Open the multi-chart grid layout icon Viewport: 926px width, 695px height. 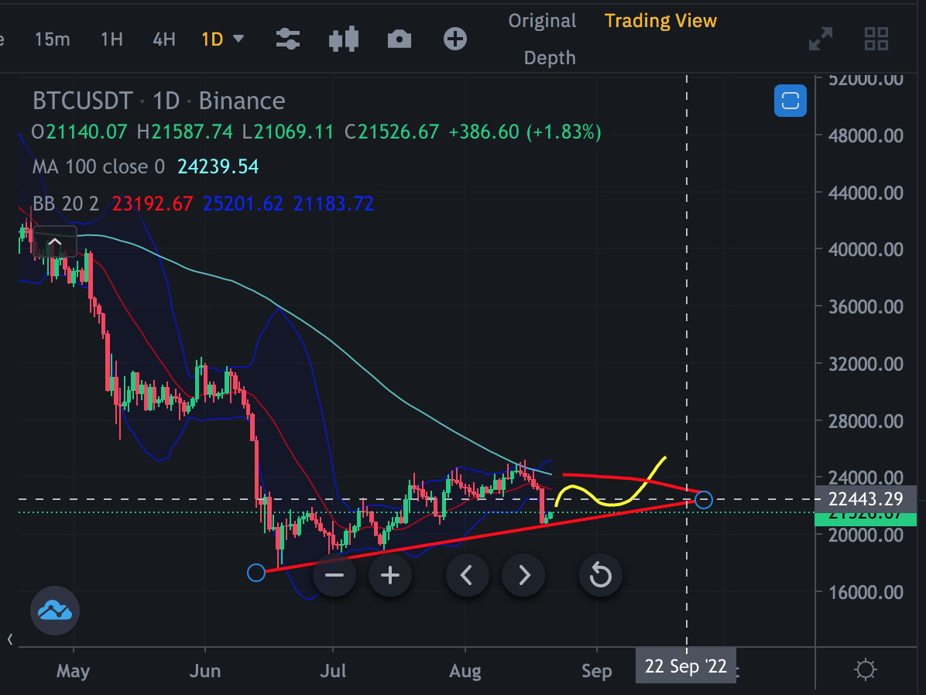(876, 39)
